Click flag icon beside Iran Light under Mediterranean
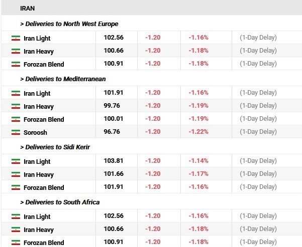 click(16, 93)
